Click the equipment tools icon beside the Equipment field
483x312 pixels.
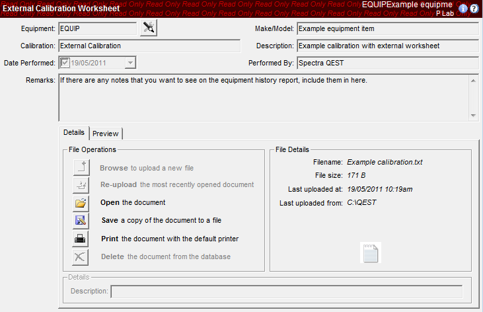pyautogui.click(x=149, y=29)
